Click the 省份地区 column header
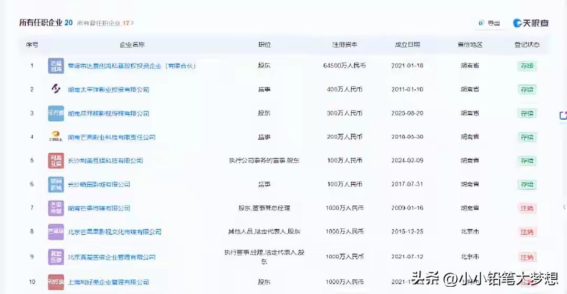Image resolution: width=567 pixels, height=294 pixels. click(470, 45)
